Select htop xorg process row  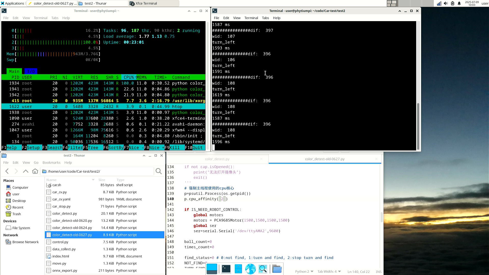[x=103, y=101]
